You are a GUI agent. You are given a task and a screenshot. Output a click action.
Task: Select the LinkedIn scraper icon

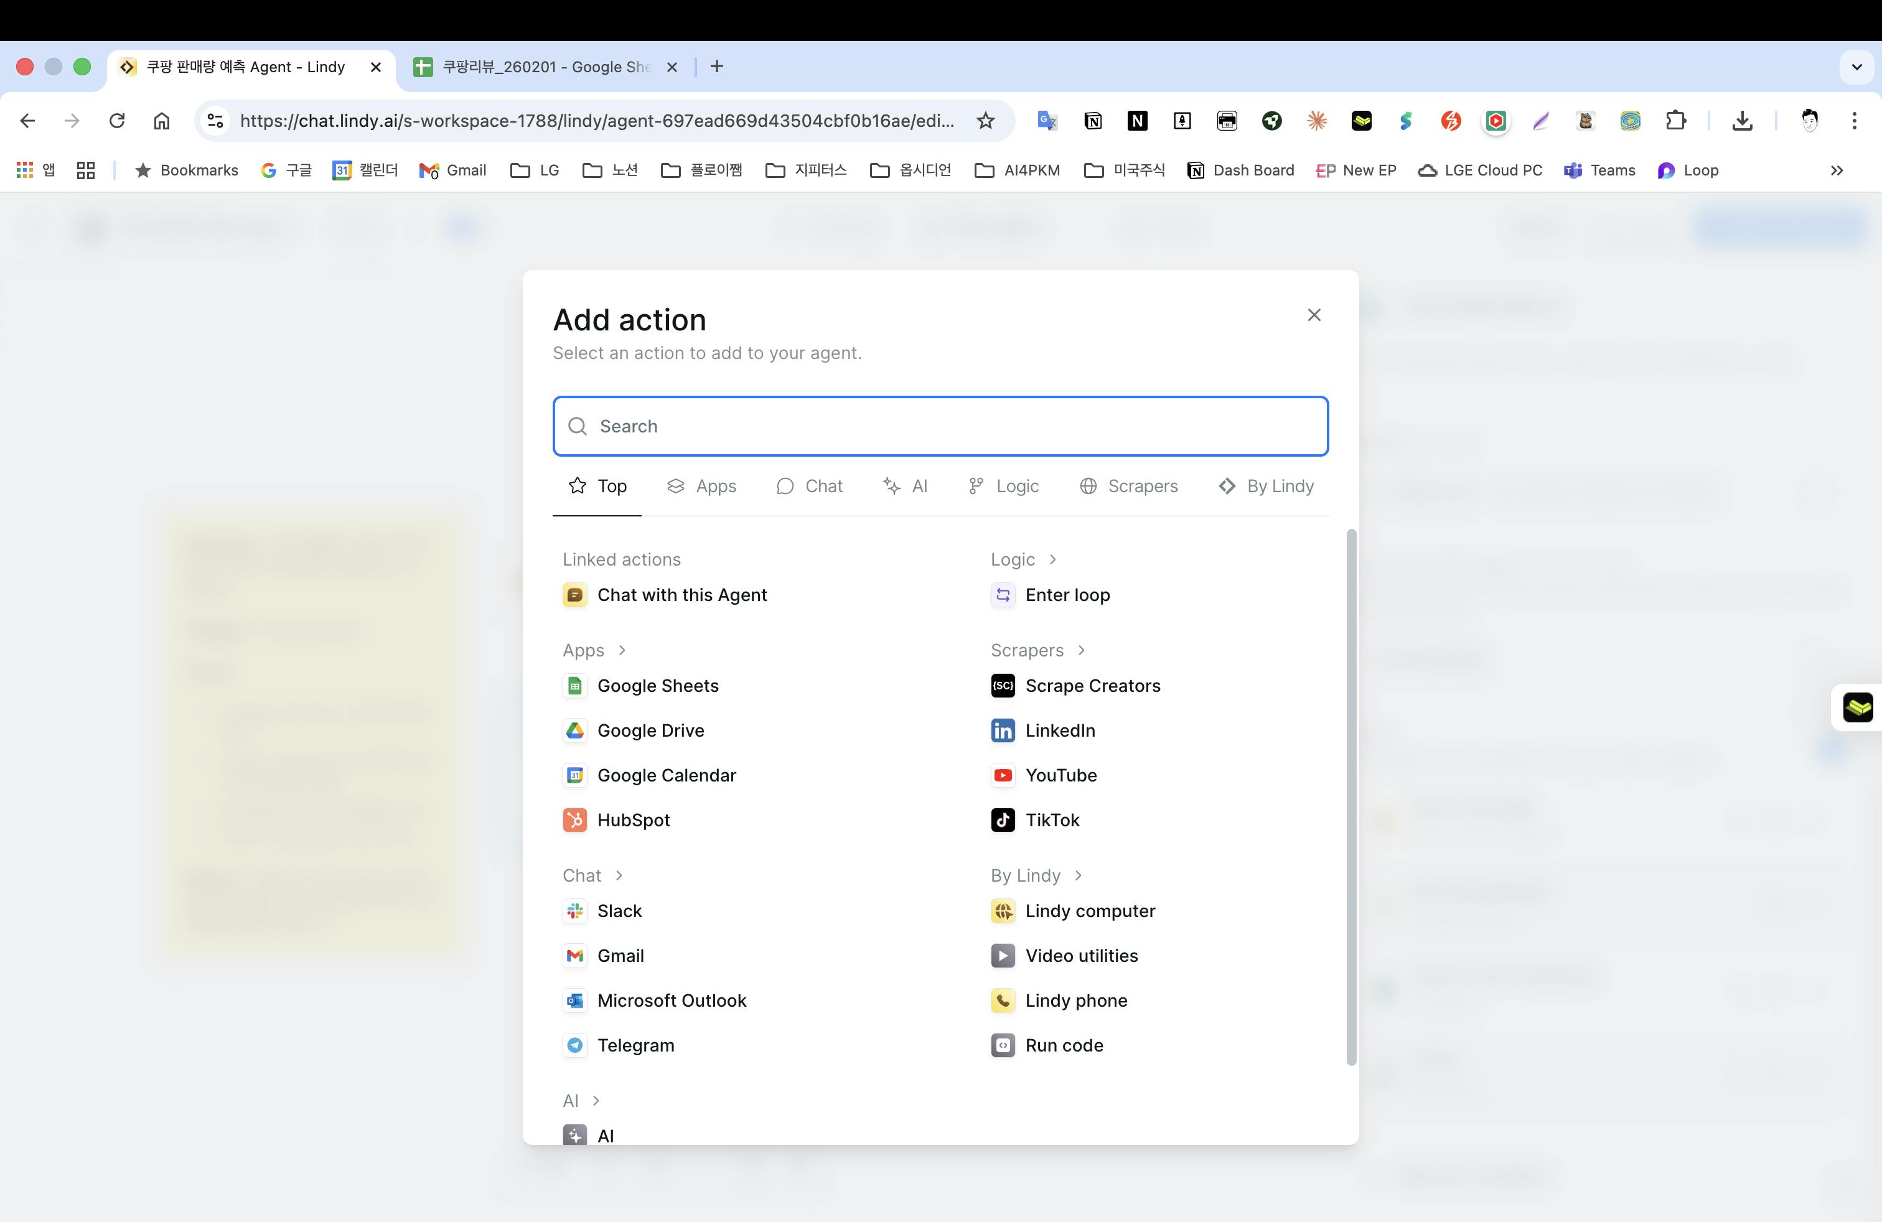(x=1003, y=730)
